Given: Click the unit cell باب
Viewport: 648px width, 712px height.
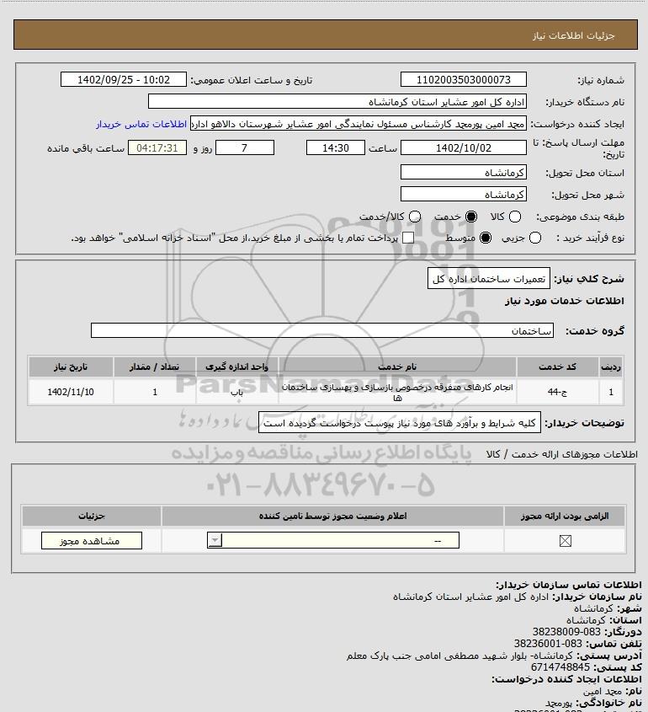Looking at the screenshot, I should click(x=236, y=392).
